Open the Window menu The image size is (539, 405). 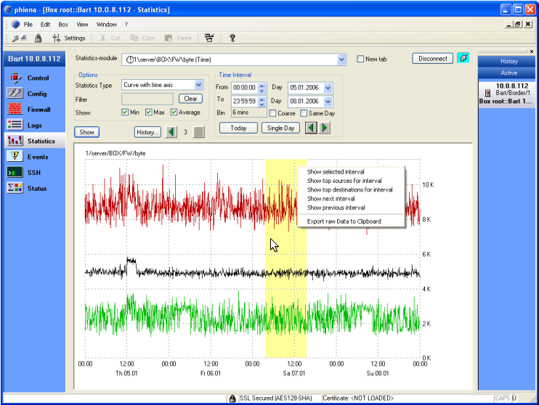pos(107,25)
